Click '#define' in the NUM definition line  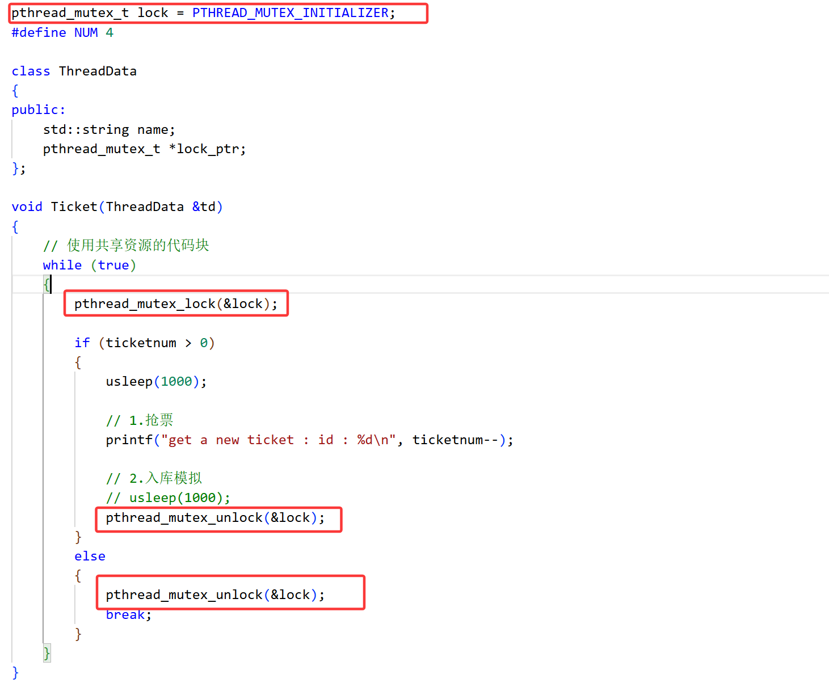click(x=39, y=32)
